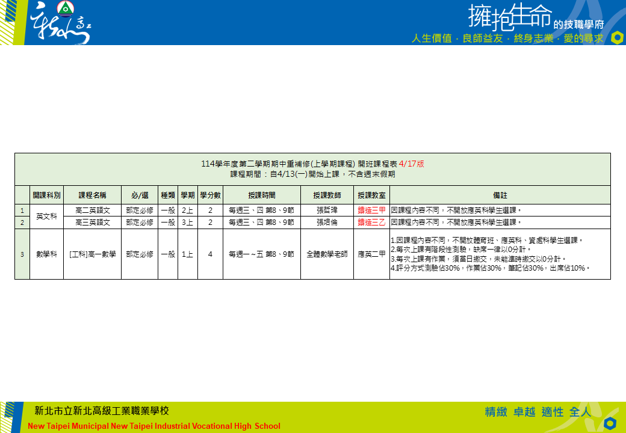Image resolution: width=626 pixels, height=433 pixels.
Task: Click the 應英二甲 classroom cell
Action: coord(372,254)
